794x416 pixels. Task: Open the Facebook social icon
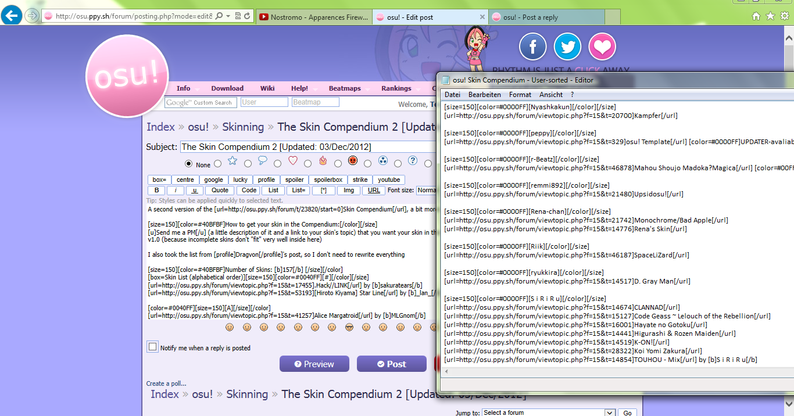coord(533,46)
